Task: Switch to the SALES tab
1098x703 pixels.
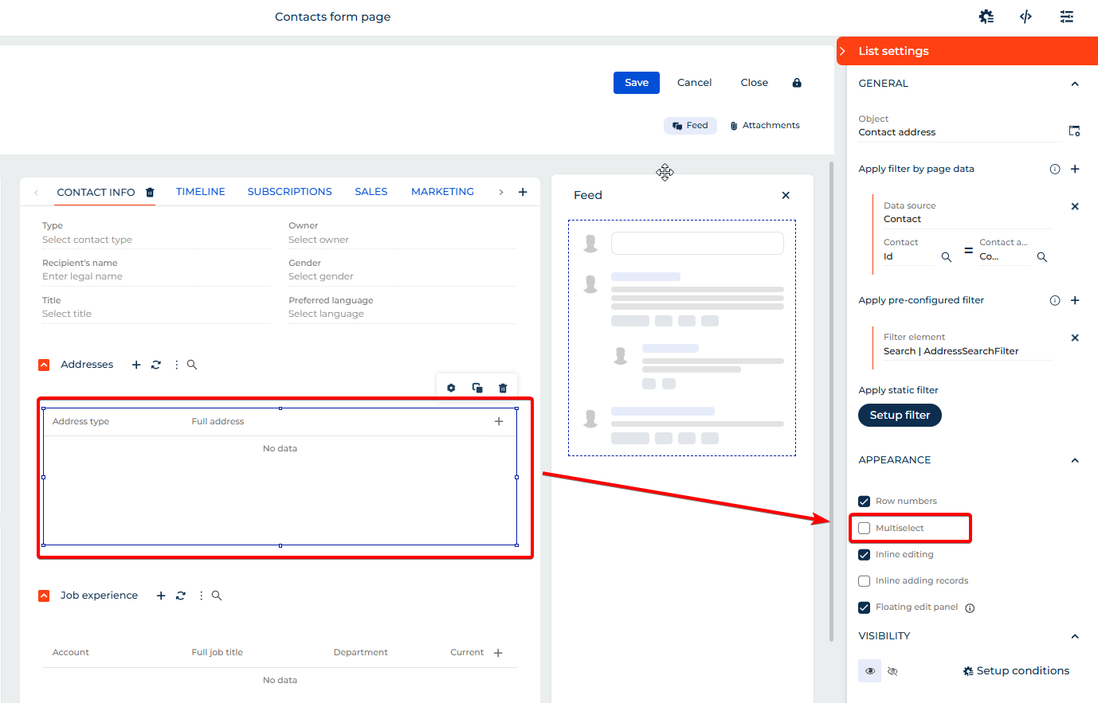Action: coord(371,192)
